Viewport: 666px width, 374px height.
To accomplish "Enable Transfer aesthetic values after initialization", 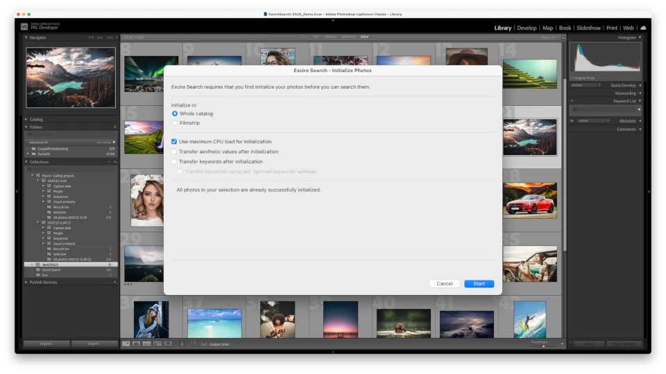I will tap(175, 151).
